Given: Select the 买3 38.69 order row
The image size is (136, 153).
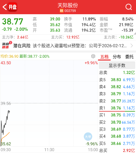Looking at the screenshot, I should 117,129.
